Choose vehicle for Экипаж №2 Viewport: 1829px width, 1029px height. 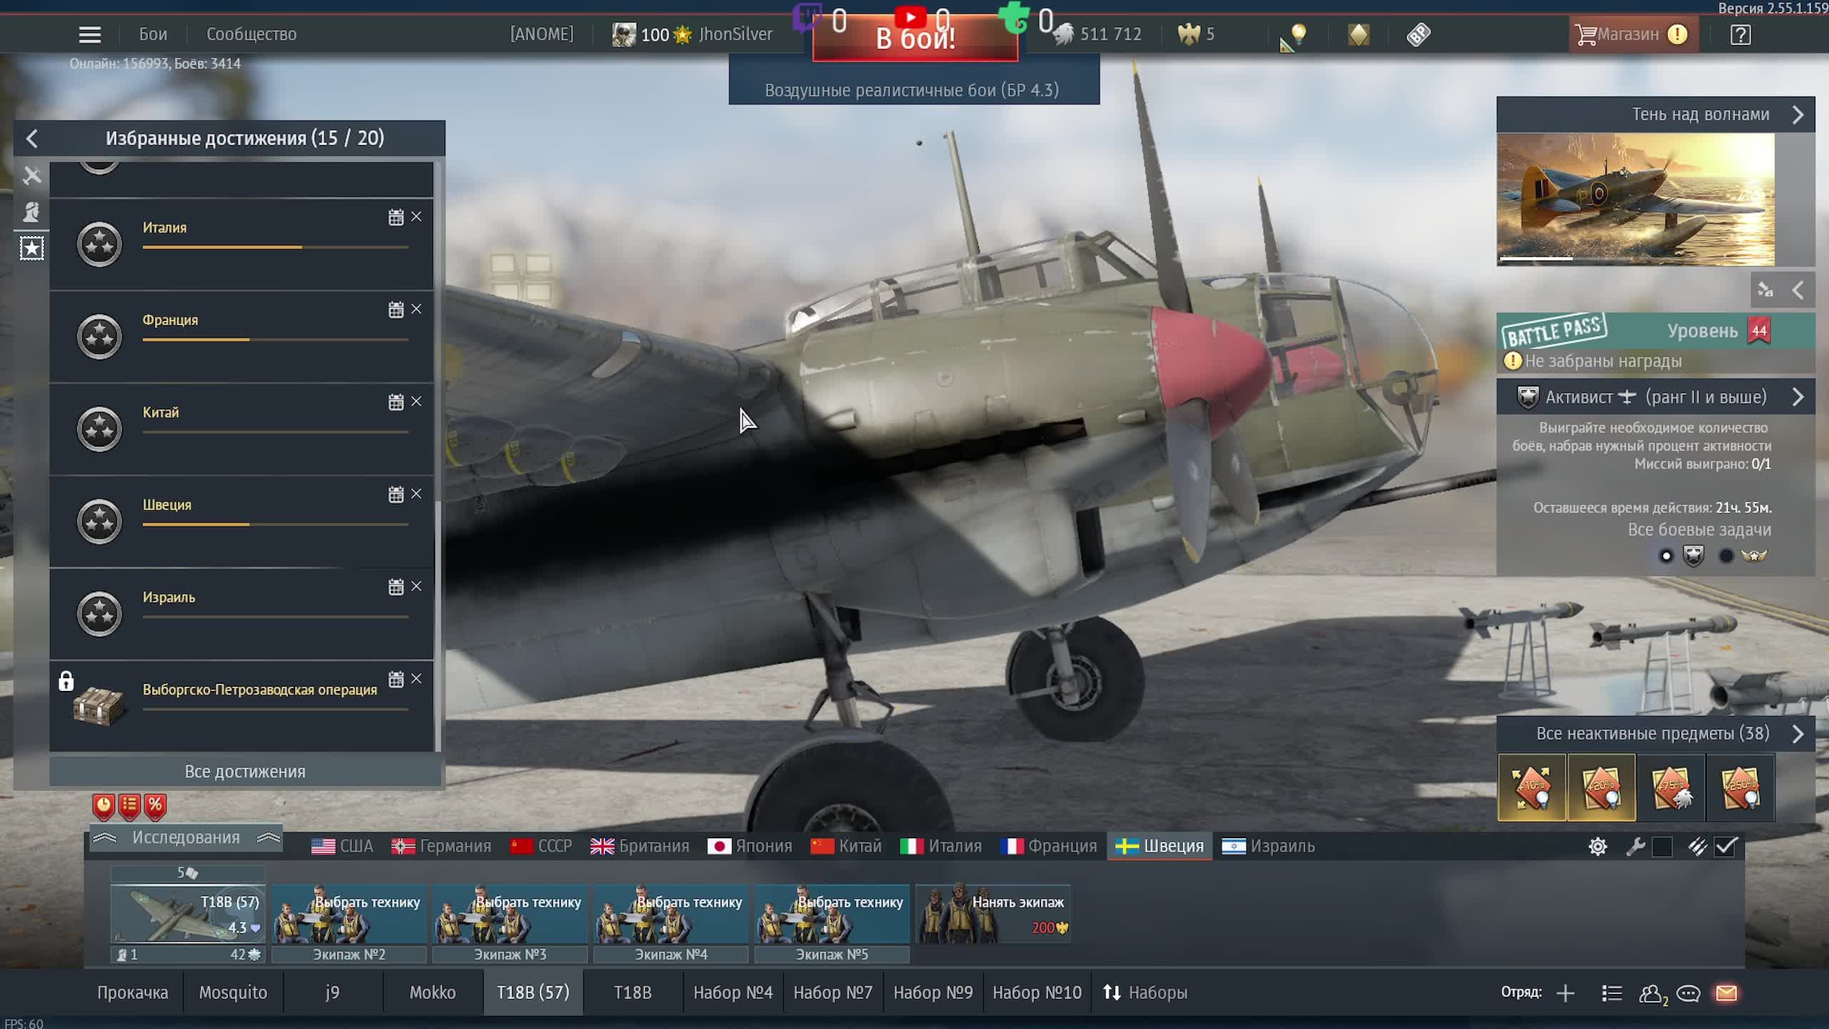[x=349, y=913]
